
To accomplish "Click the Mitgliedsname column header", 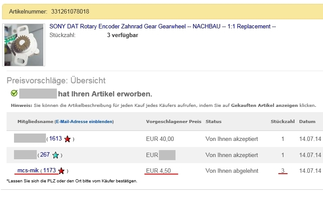I will coord(35,122).
